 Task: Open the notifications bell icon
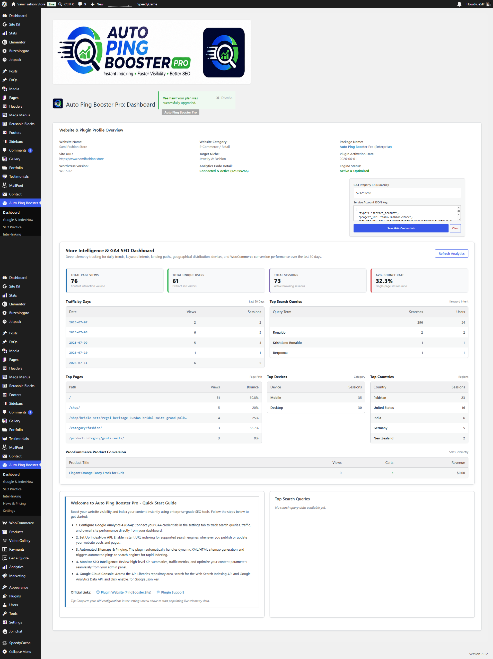point(459,4)
